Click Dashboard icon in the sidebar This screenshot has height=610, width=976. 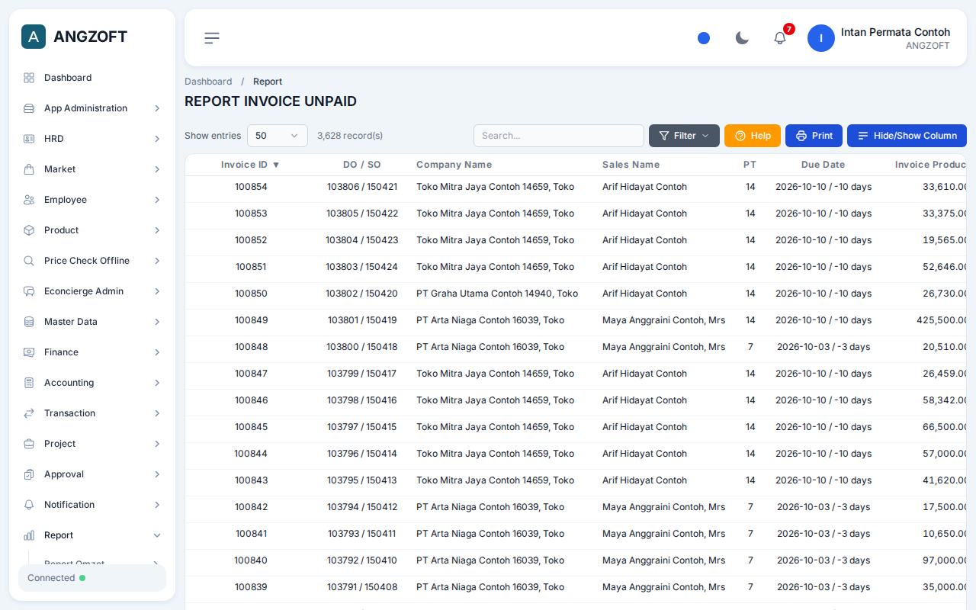point(29,78)
